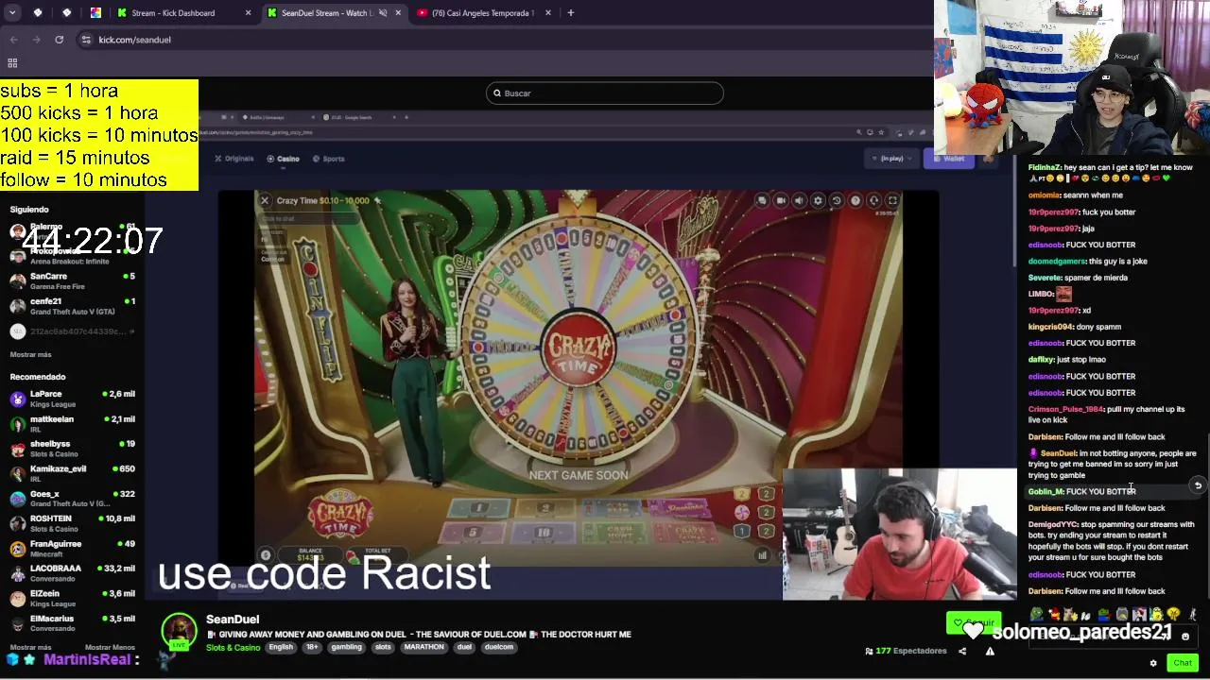Open LACOBRAAA recommended channel
Viewport: 1210px width, 680px height.
pos(74,573)
